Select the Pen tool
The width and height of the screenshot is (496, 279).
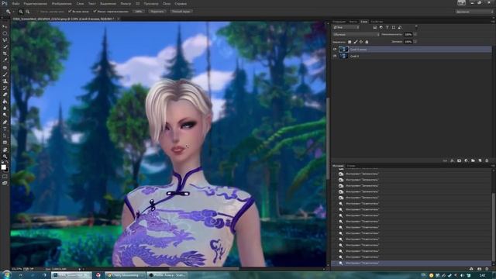tap(5, 122)
